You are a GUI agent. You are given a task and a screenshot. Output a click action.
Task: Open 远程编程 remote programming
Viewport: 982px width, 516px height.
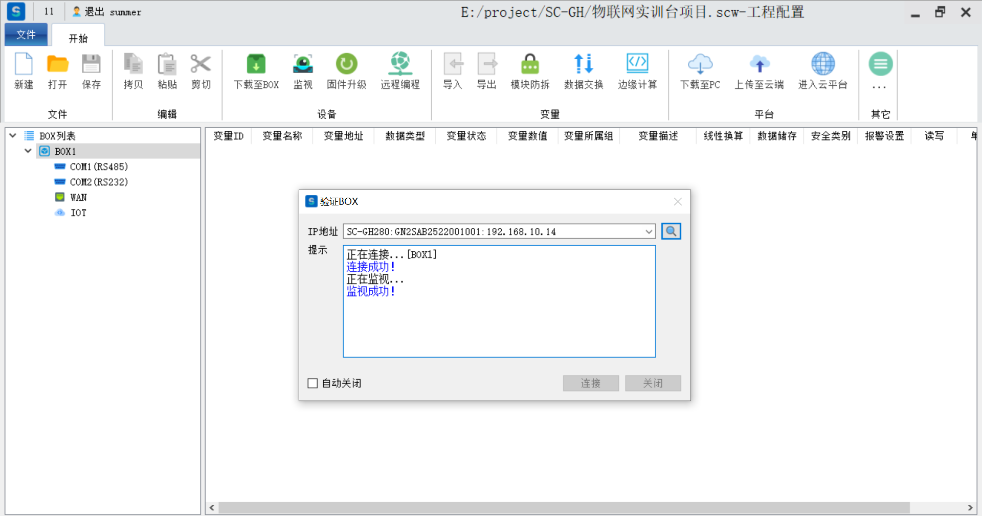400,65
